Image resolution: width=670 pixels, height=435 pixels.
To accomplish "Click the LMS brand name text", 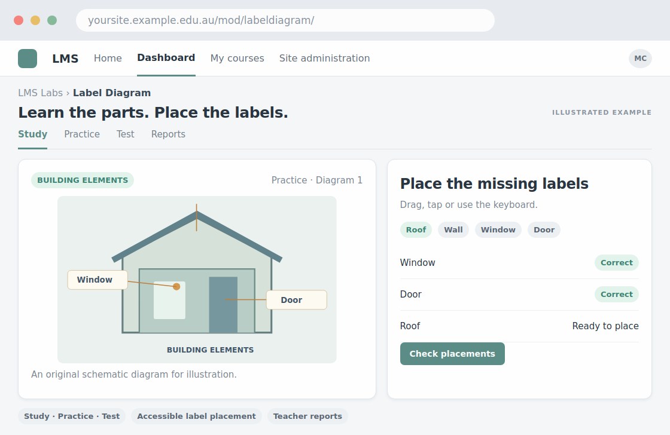I will tap(65, 59).
